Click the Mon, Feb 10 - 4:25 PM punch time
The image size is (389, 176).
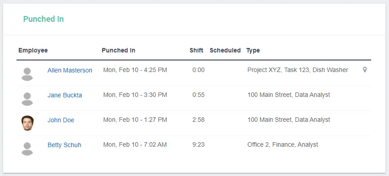coord(135,70)
